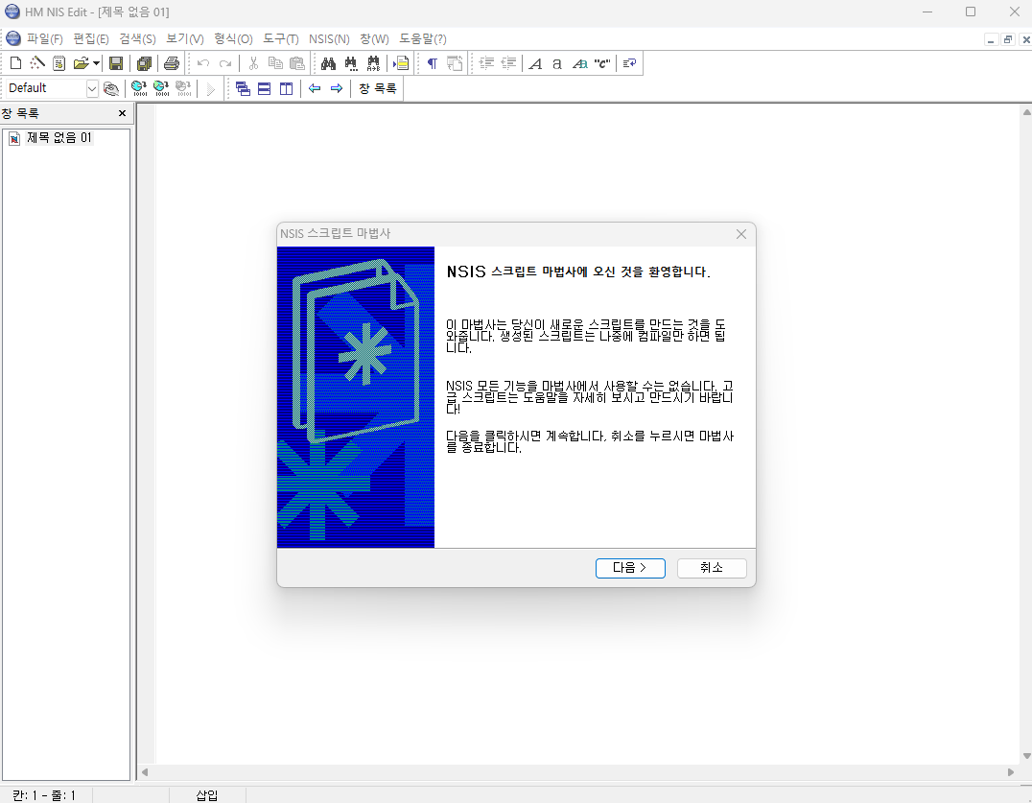Go to line number icon
This screenshot has height=803, width=1032.
click(401, 63)
